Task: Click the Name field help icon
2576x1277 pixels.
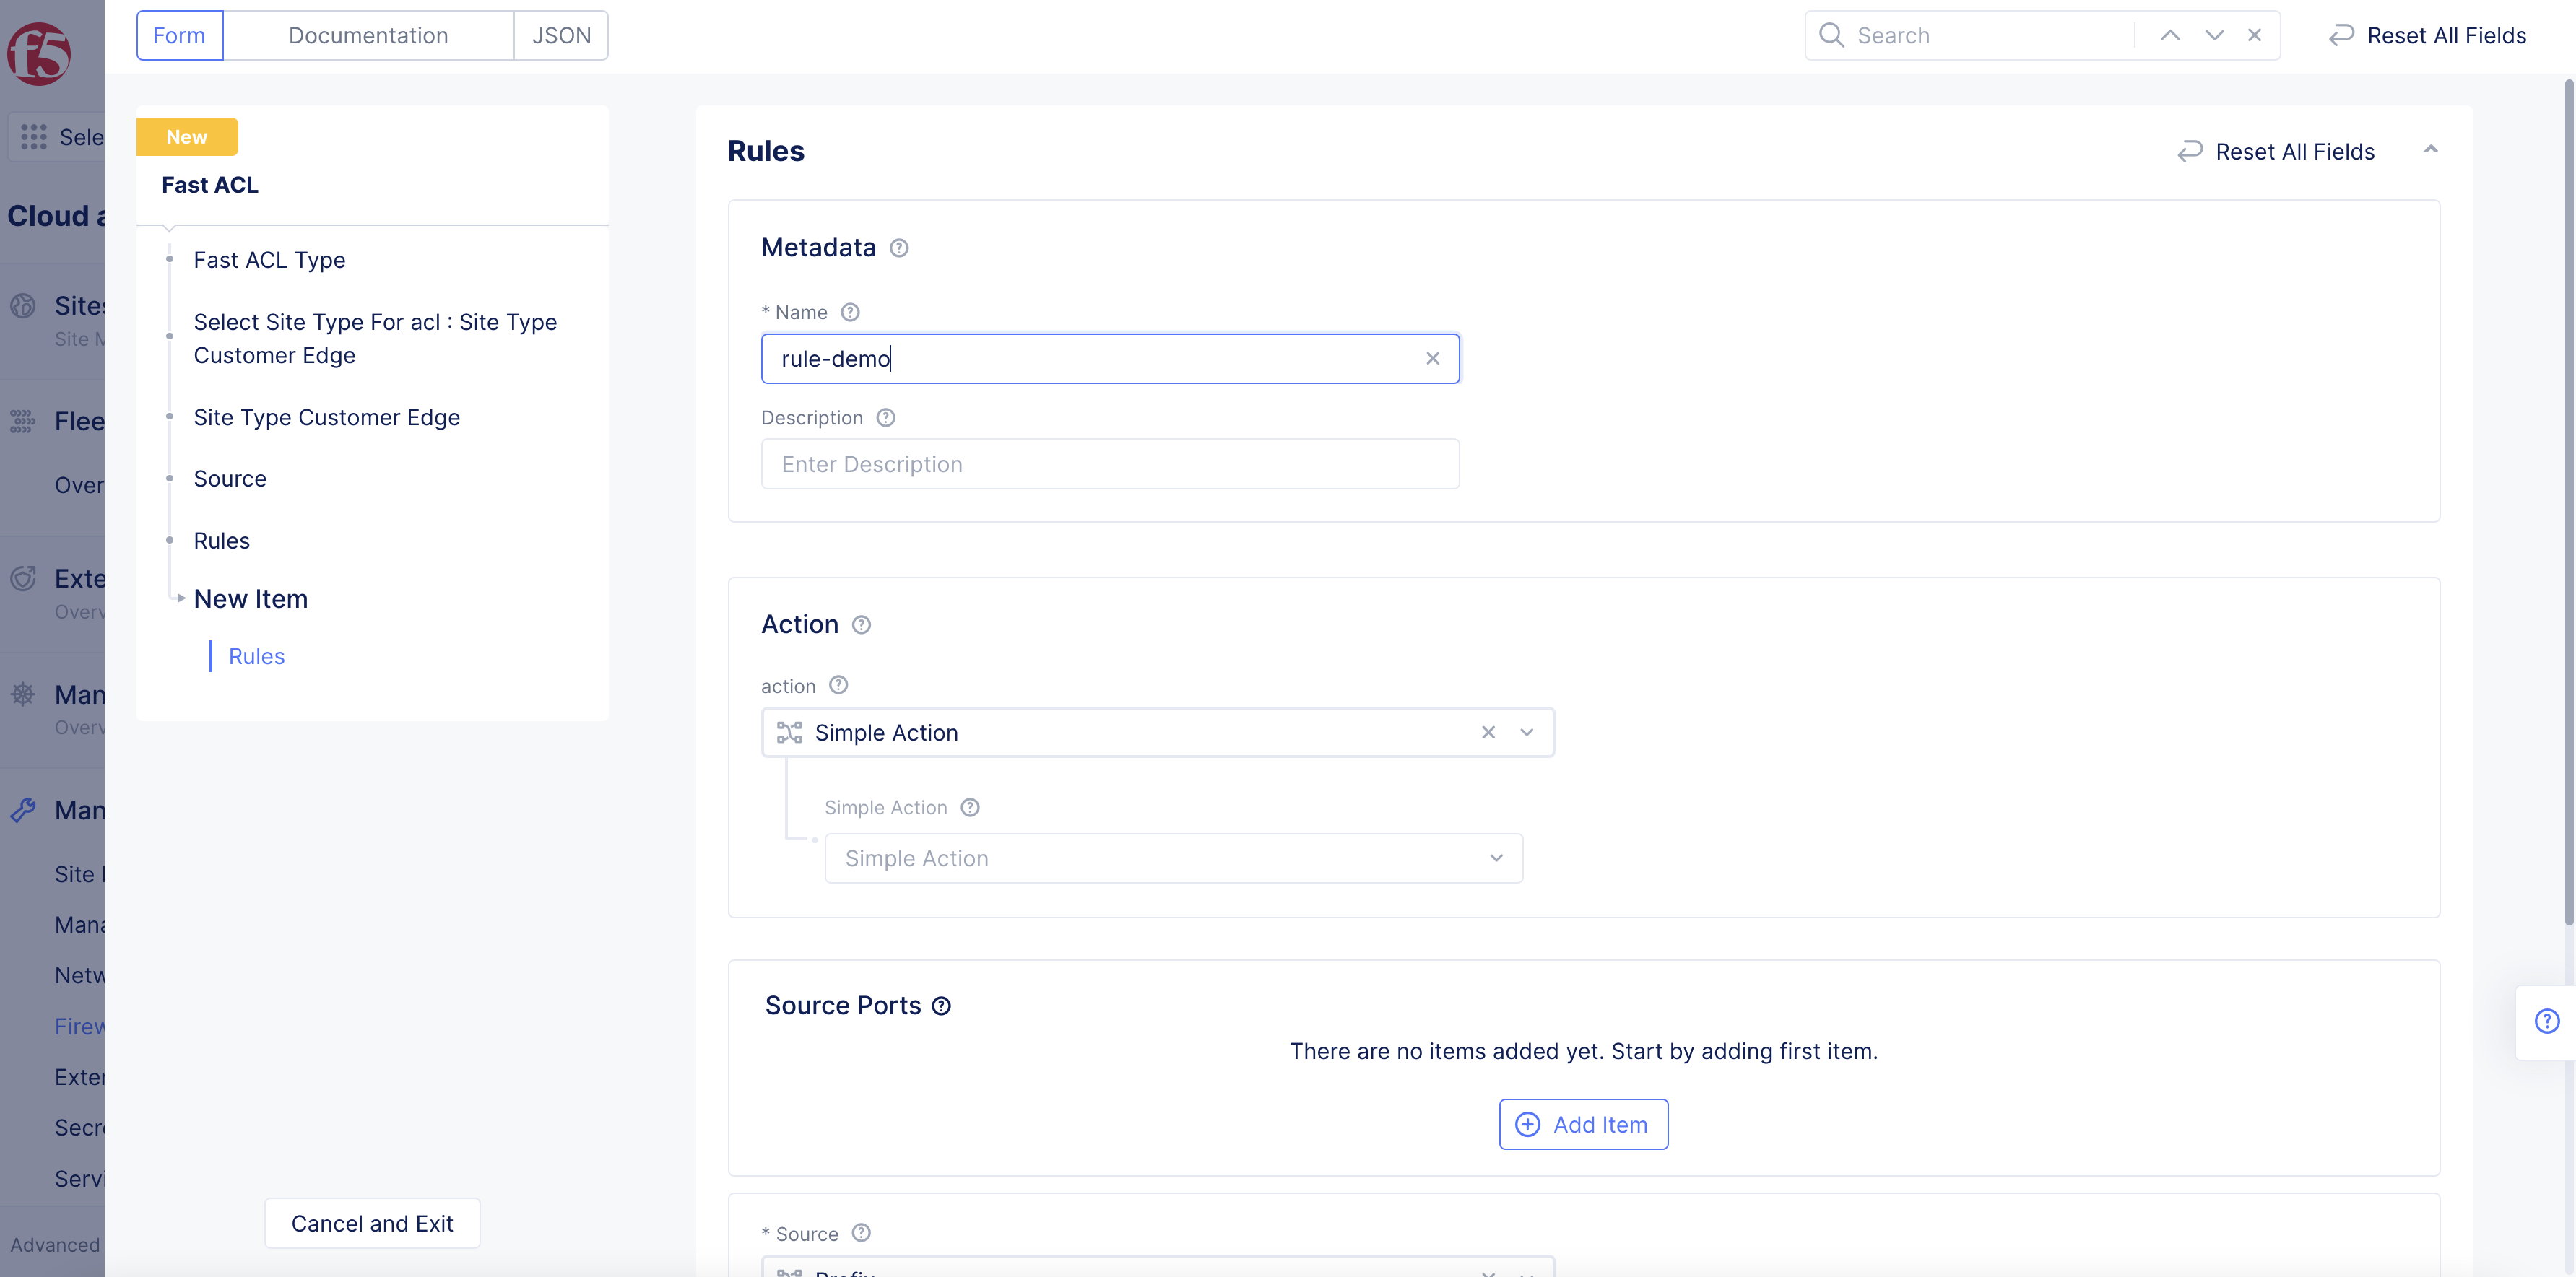Action: 850,312
